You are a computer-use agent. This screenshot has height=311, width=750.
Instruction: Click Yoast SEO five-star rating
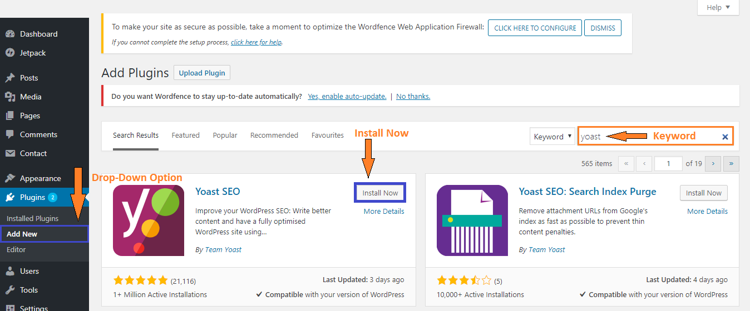tap(140, 280)
